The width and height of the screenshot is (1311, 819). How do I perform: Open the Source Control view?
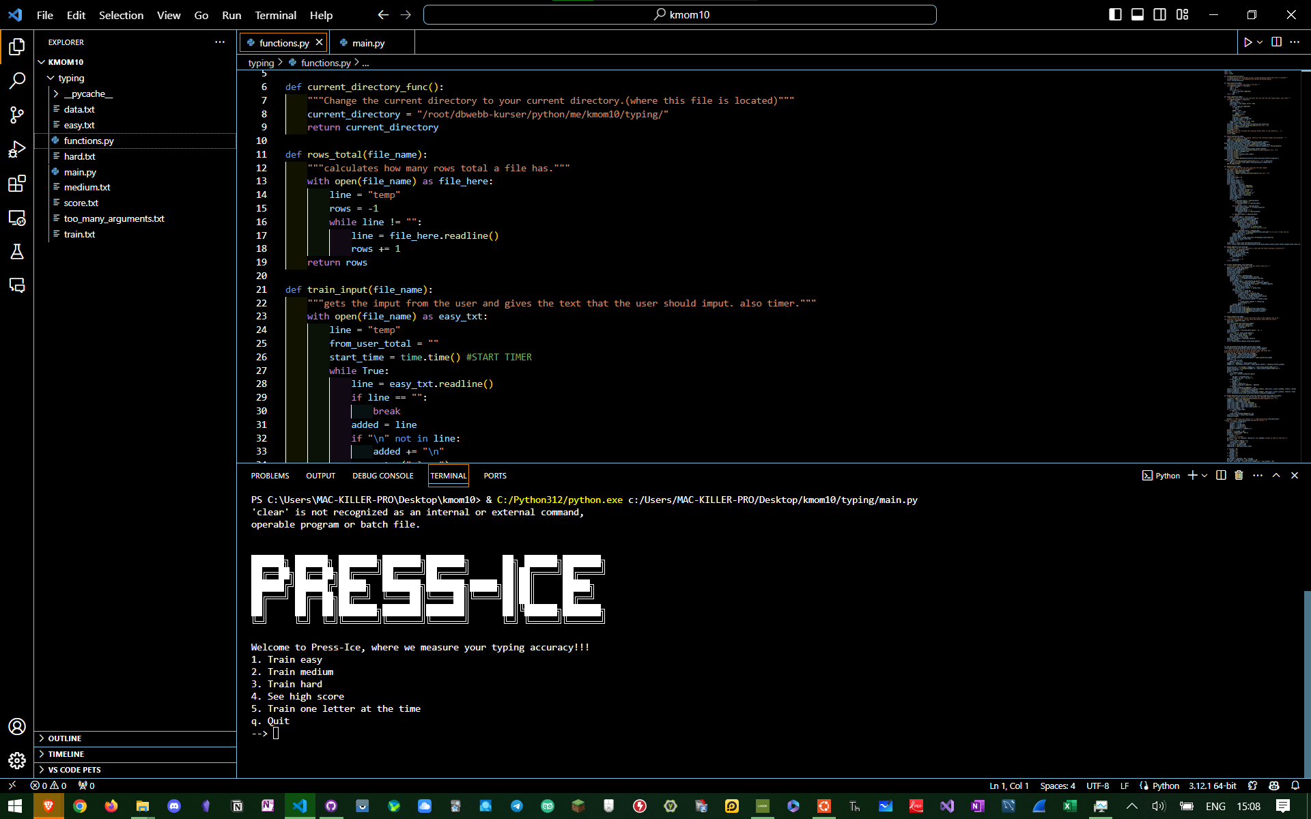pos(17,115)
